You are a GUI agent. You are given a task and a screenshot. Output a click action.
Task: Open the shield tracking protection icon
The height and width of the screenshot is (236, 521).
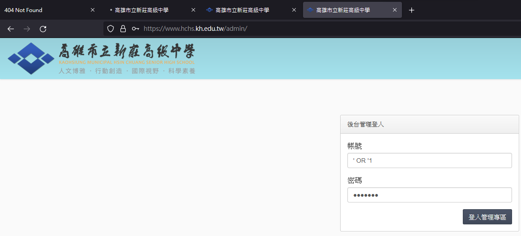click(x=111, y=29)
